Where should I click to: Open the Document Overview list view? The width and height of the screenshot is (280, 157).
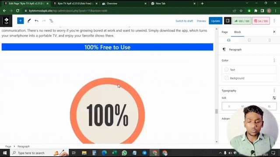[51, 21]
